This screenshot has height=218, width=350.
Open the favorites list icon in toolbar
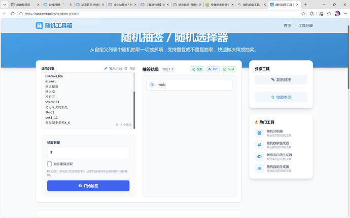click(x=329, y=14)
